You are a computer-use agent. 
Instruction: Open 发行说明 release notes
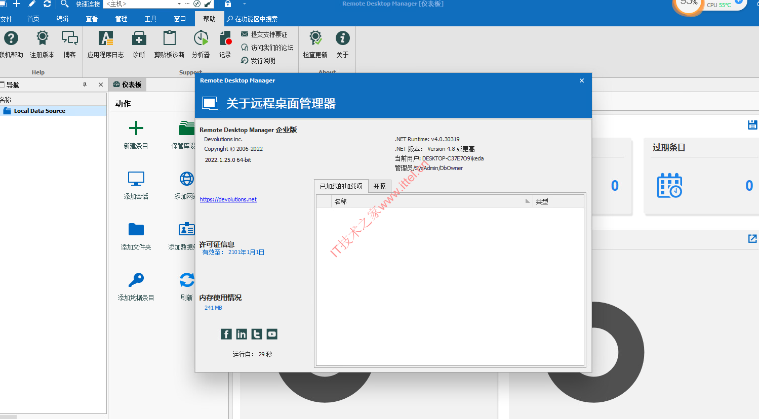(258, 60)
